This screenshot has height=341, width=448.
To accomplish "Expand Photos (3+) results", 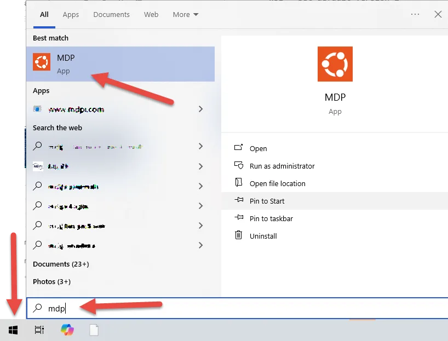I will (x=51, y=281).
